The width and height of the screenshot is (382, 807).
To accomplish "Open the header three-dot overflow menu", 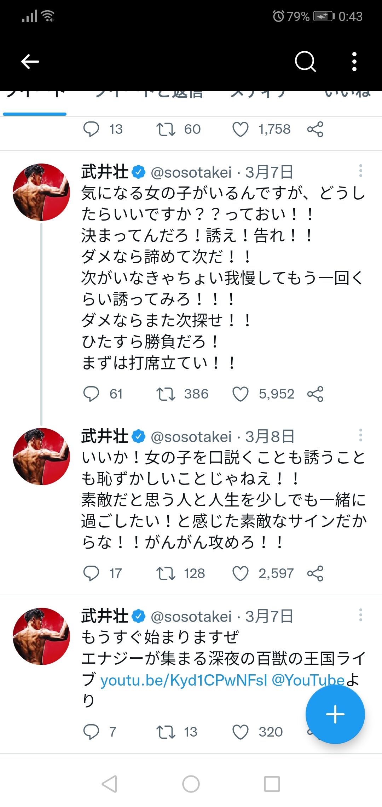I will click(x=354, y=62).
